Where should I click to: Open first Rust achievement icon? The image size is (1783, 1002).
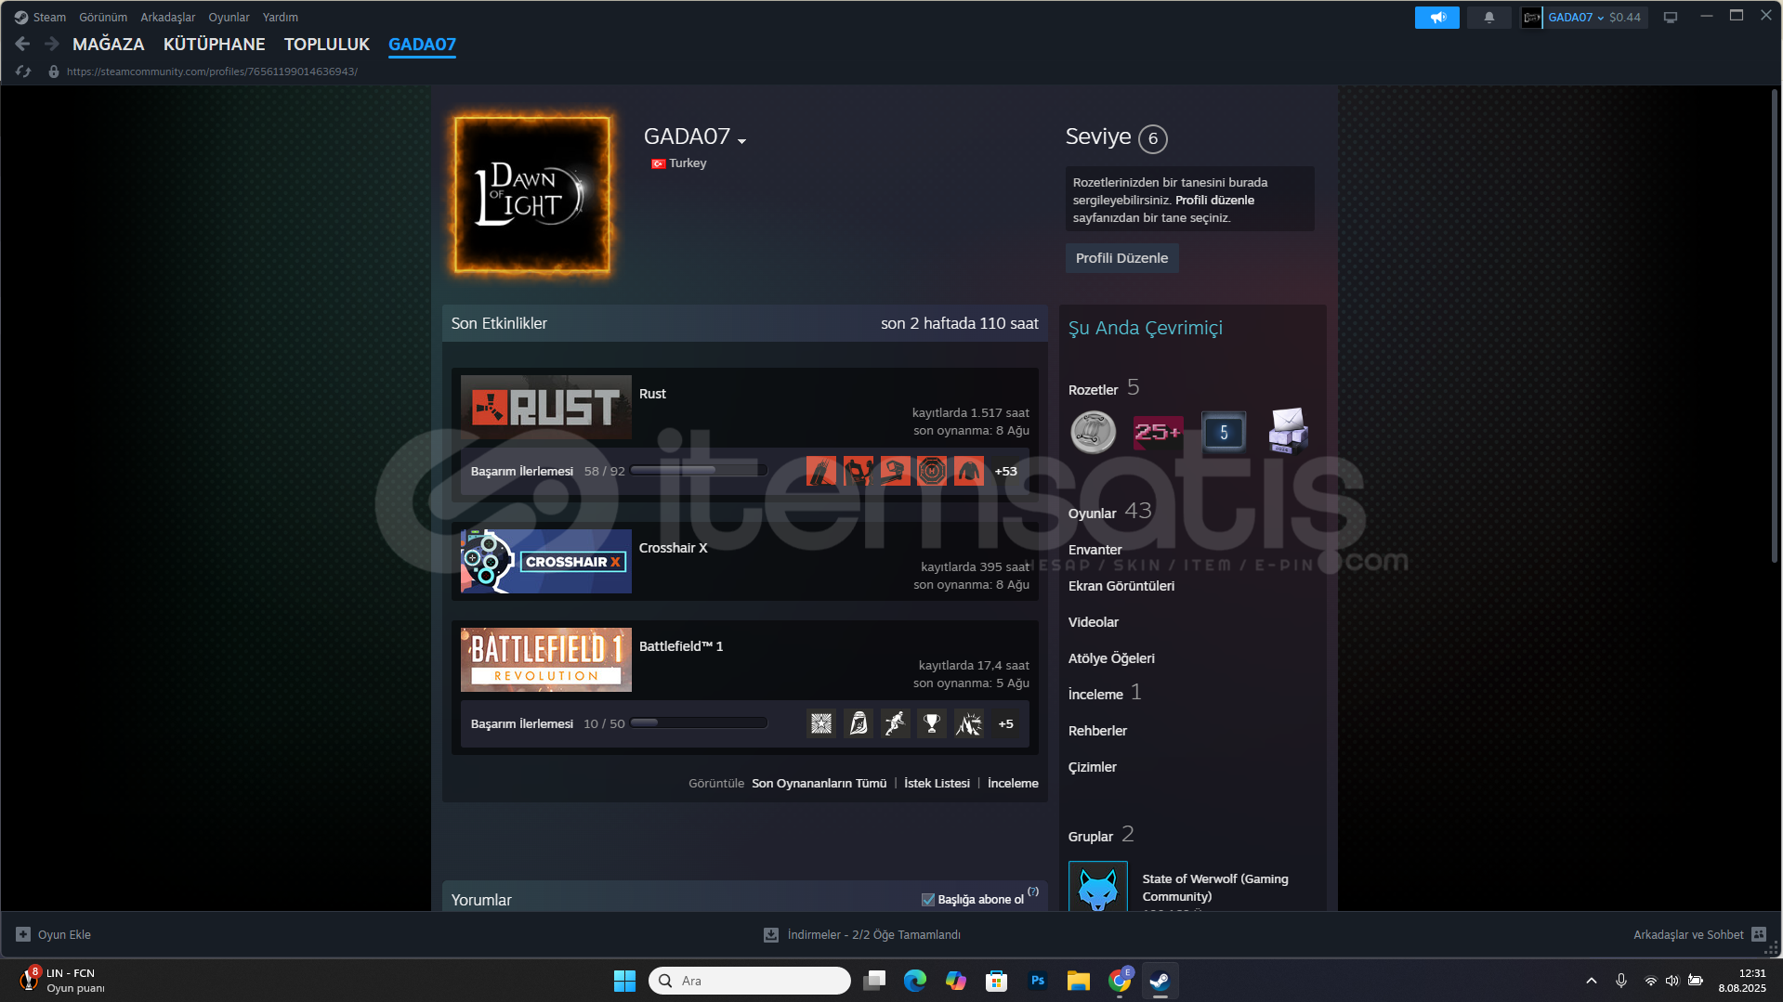tap(821, 471)
